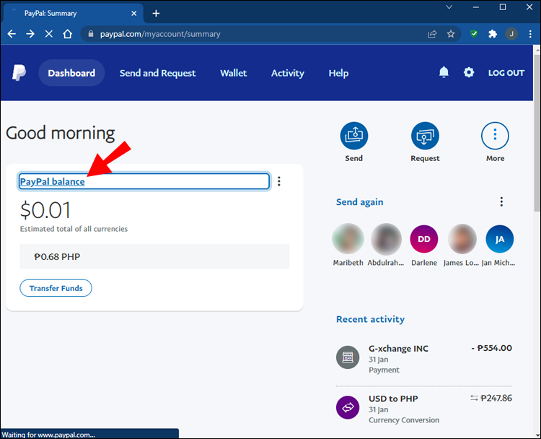Open a new browser tab
Screen dimensions: 541x439
(x=156, y=13)
